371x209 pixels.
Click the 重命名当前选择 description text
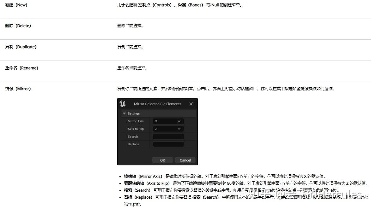pos(132,68)
